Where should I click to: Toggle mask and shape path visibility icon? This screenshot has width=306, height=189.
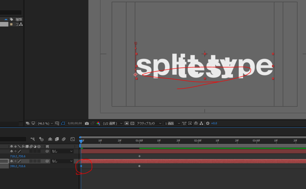[63, 123]
